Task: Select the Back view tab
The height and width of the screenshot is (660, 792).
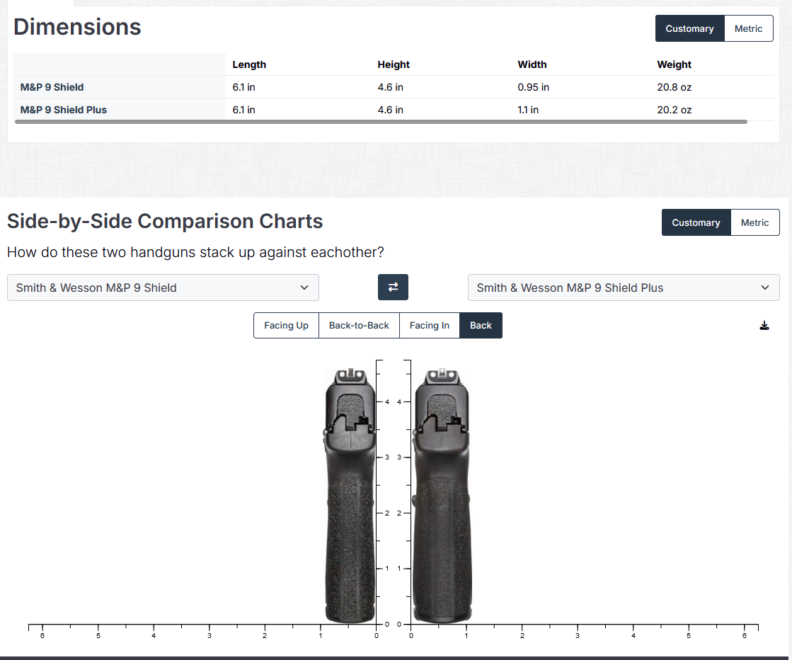Action: (x=481, y=326)
